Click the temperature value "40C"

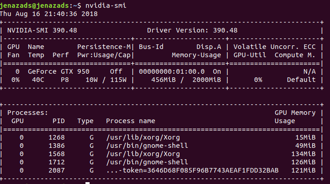coord(38,80)
